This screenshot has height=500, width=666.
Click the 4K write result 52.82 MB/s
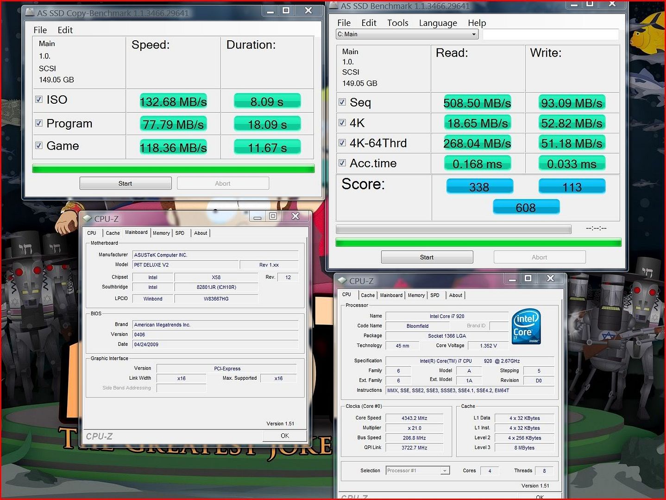click(572, 123)
